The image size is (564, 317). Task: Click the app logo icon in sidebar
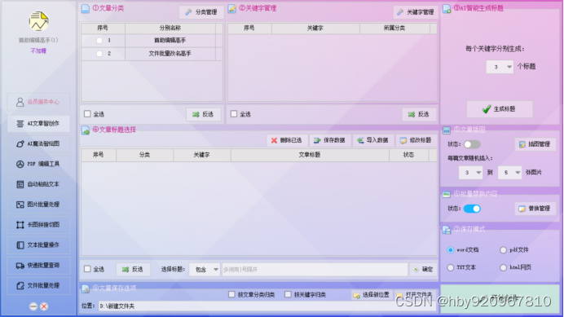coord(38,21)
